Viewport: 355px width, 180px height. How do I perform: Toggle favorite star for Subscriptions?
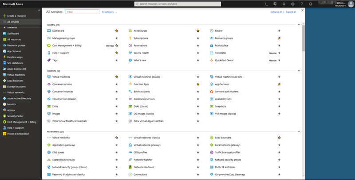tap(198, 38)
